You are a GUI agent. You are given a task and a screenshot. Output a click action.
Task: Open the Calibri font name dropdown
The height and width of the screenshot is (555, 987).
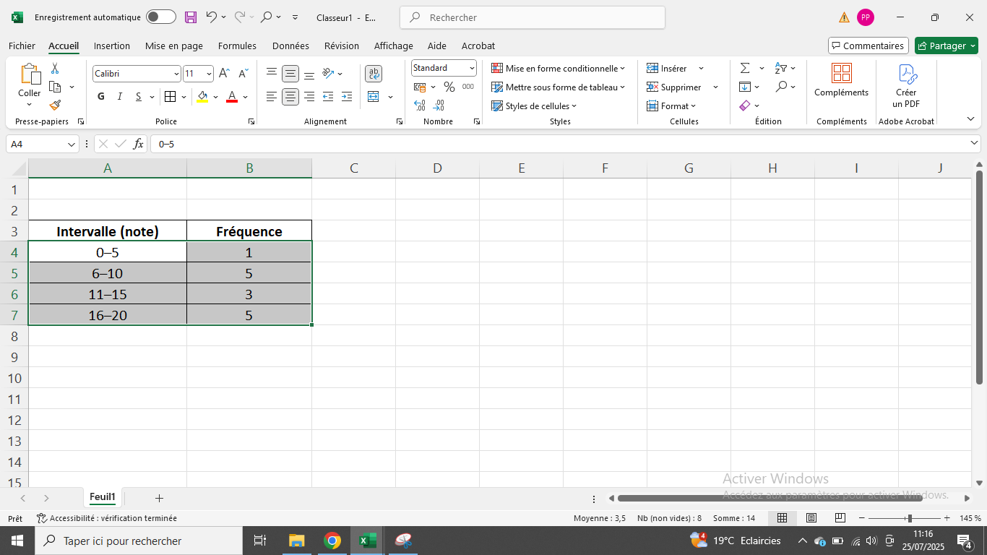pos(176,74)
